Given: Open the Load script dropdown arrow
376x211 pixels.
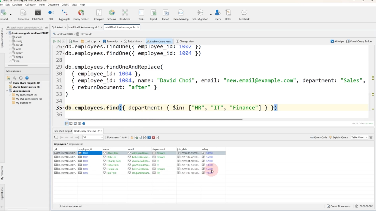Looking at the screenshot, I should pos(99,41).
